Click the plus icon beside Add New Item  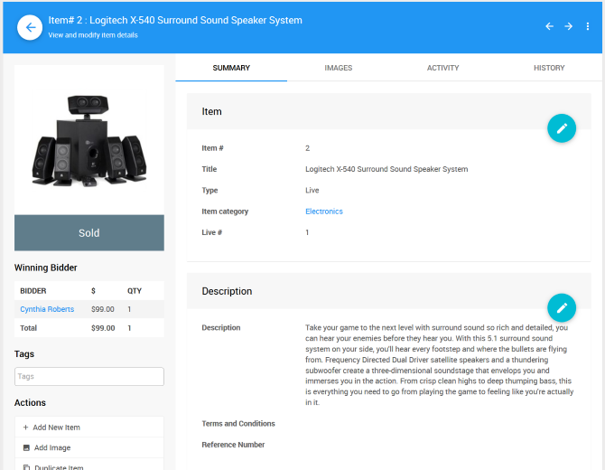(26, 428)
